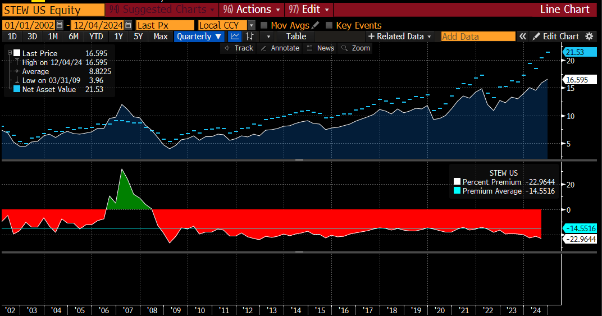Click the -14.5516 average axis label
Viewport: 602px width, 316px height.
pos(580,228)
